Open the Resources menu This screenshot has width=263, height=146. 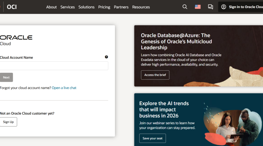click(x=141, y=7)
